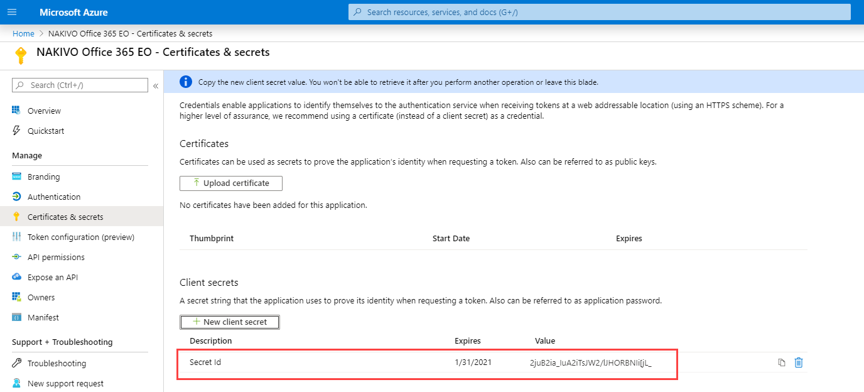Open the Expose an API page
Image resolution: width=864 pixels, height=392 pixels.
tap(52, 277)
